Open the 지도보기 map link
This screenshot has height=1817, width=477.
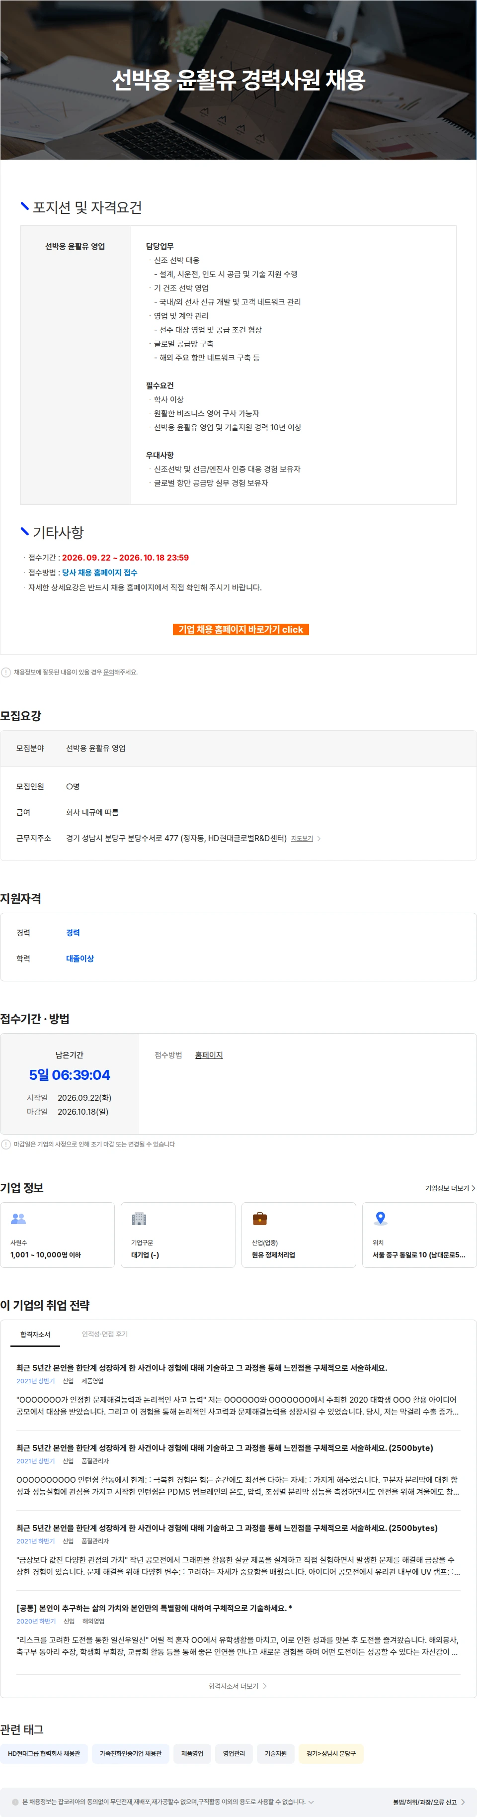click(302, 838)
